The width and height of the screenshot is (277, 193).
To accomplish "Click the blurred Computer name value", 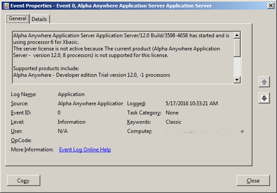I will 205,131.
